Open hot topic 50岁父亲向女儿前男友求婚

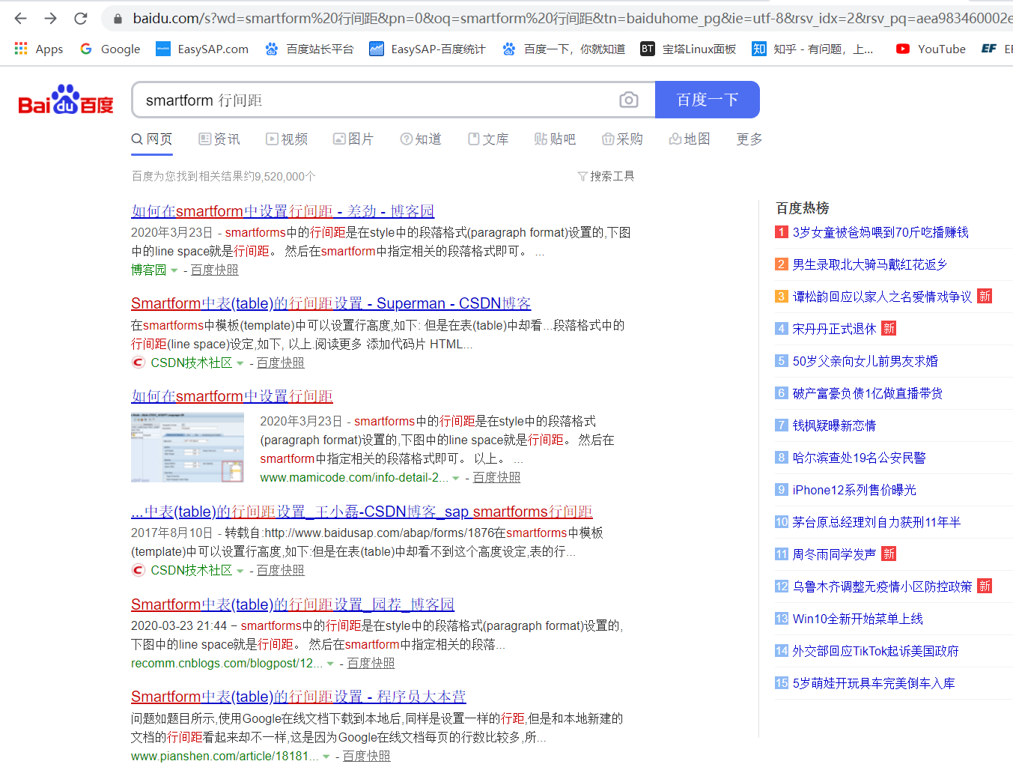(866, 361)
